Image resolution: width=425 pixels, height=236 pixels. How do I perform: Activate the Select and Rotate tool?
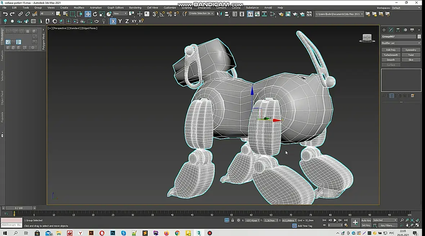click(95, 14)
